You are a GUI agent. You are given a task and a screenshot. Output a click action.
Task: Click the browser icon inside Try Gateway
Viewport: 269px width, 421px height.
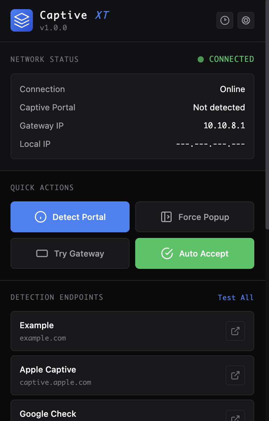click(x=42, y=253)
